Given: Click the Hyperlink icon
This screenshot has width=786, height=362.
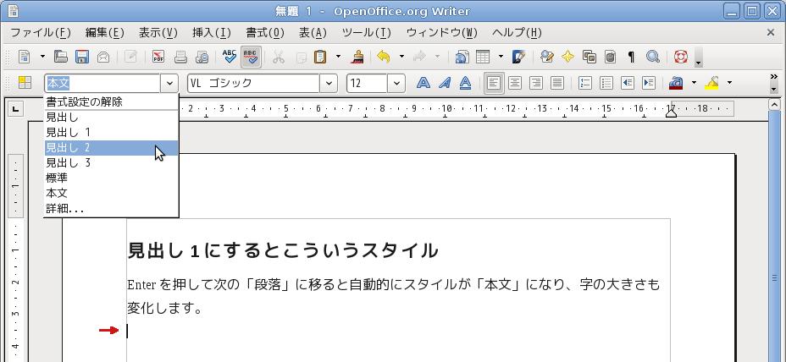Looking at the screenshot, I should (x=462, y=57).
